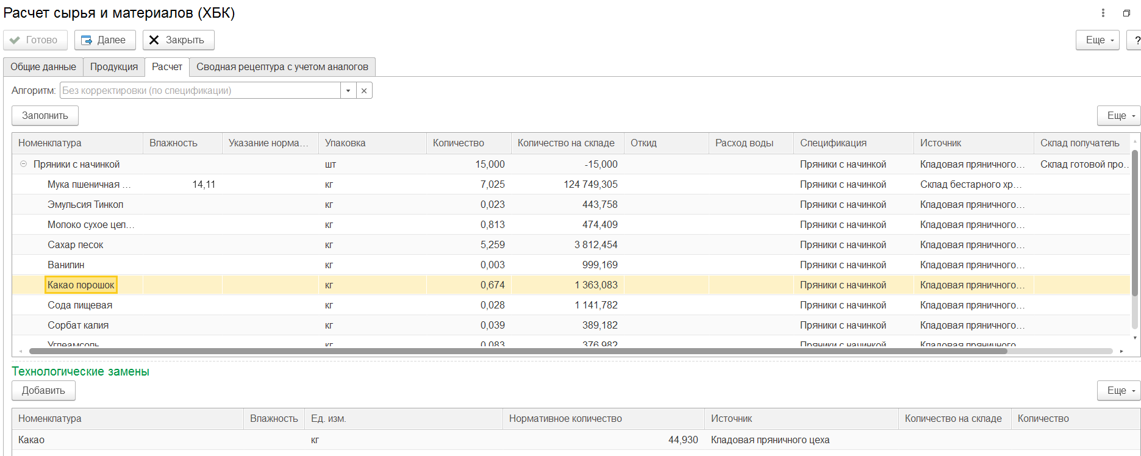Open the Алгоритм dropdown arrow
Screen dimensions: 1141x456
348,91
